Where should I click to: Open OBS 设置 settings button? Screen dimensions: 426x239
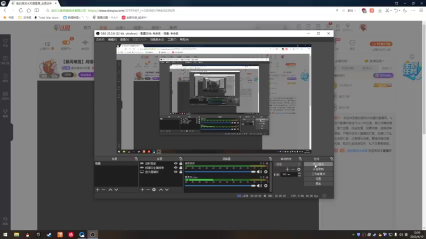[318, 179]
